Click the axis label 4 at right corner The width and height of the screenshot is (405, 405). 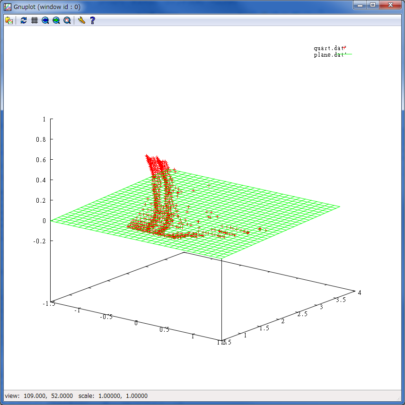coord(360,293)
